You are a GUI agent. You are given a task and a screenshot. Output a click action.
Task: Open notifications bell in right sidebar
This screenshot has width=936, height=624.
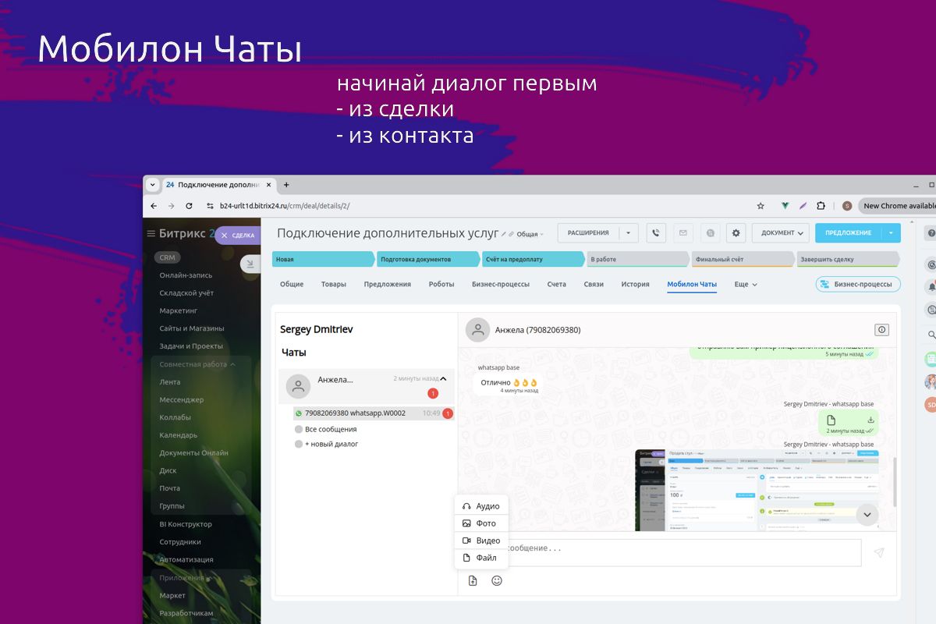point(931,287)
